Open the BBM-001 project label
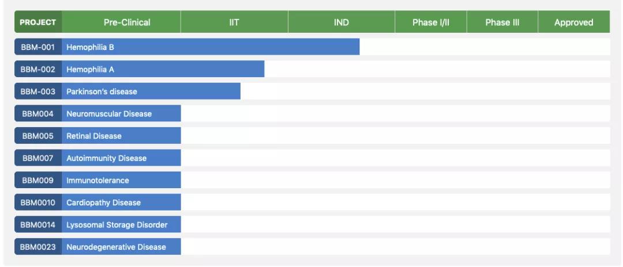 (x=38, y=47)
